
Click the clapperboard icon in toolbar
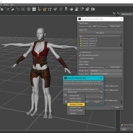click(34, 9)
